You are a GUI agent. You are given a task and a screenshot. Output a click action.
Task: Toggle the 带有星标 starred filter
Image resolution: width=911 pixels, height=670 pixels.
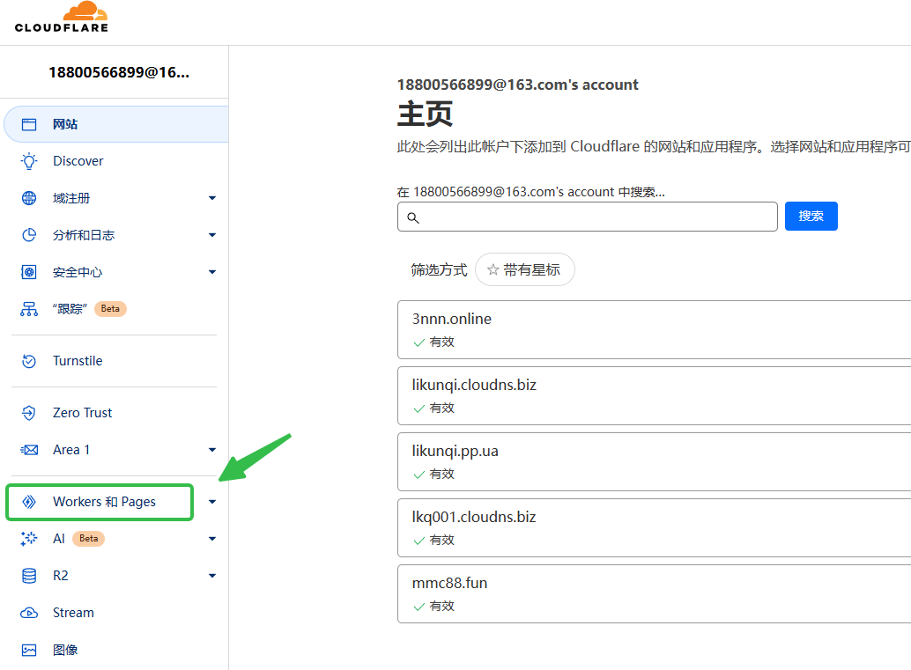click(524, 270)
